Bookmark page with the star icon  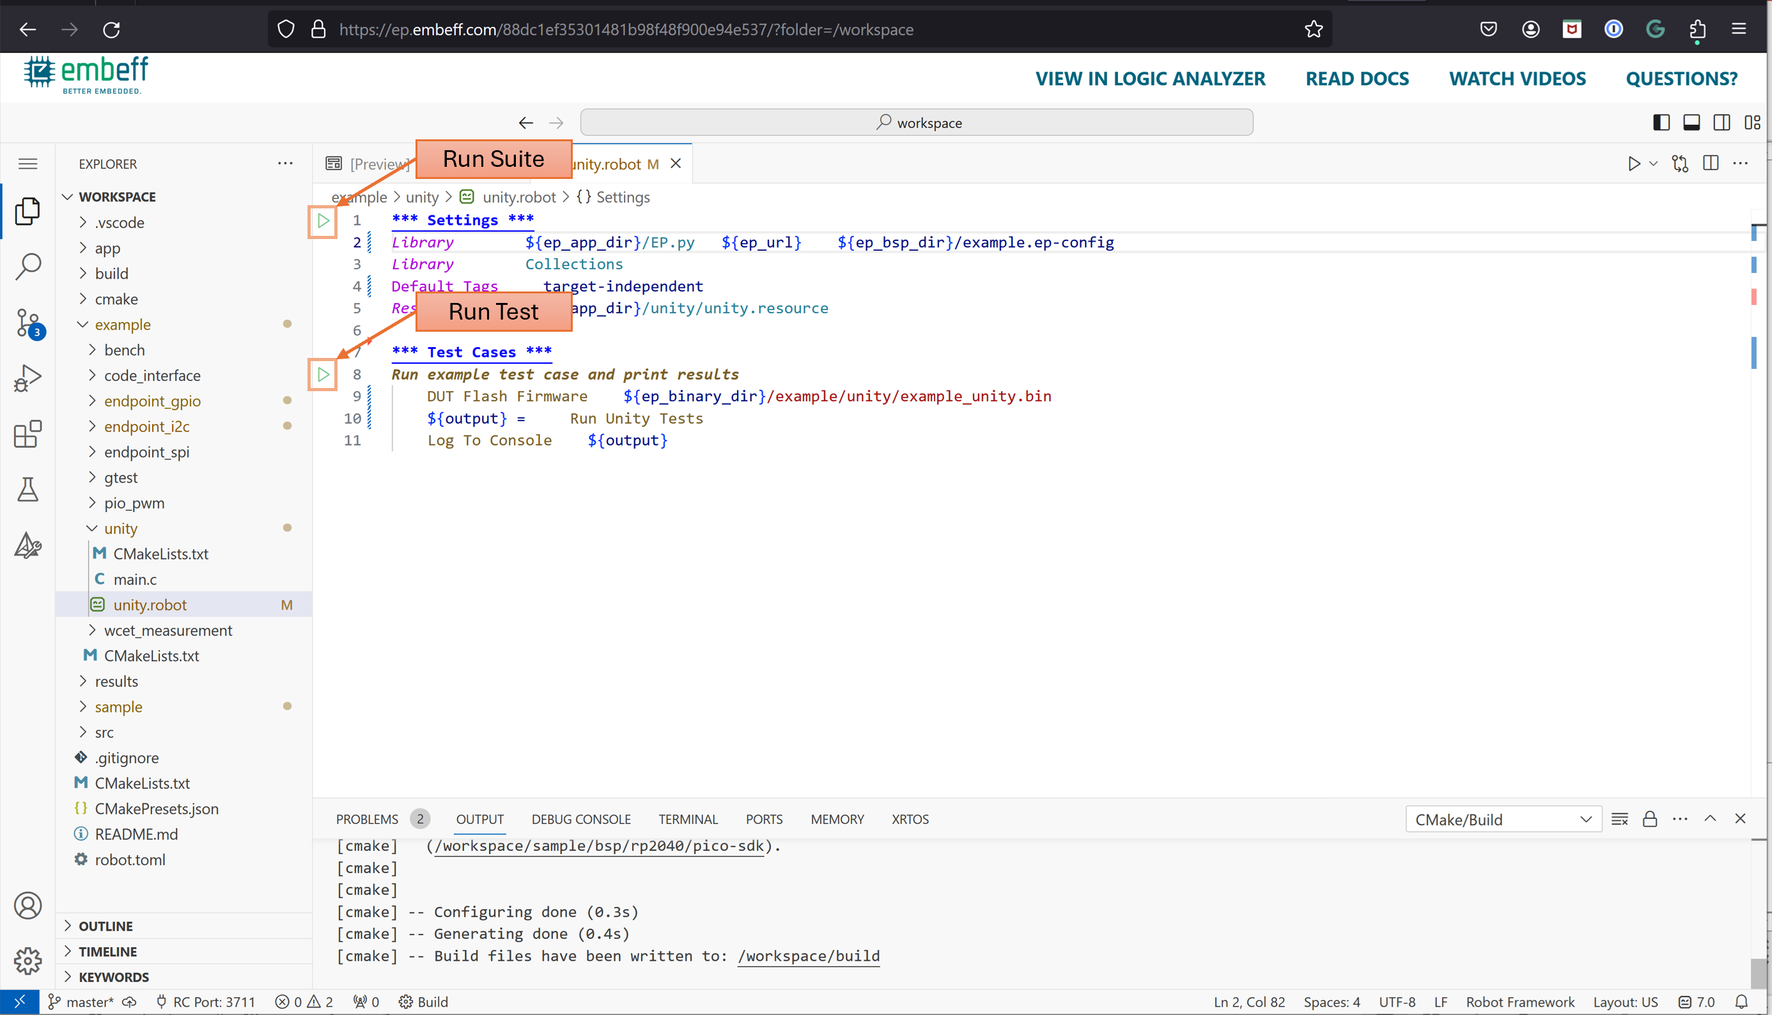pyautogui.click(x=1313, y=29)
